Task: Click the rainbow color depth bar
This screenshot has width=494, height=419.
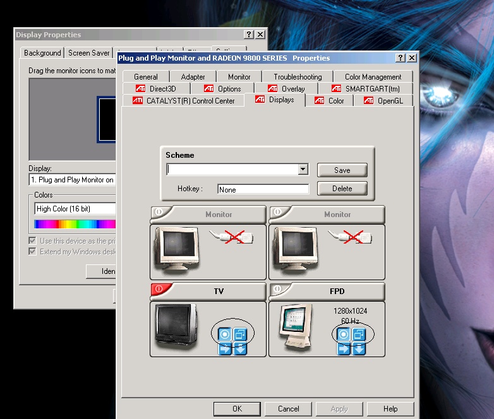Action: click(75, 224)
